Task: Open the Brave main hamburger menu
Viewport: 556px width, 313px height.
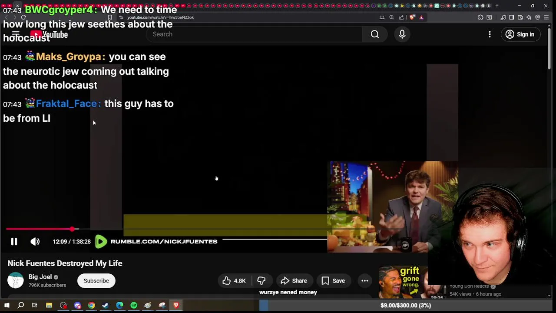Action: tap(546, 17)
